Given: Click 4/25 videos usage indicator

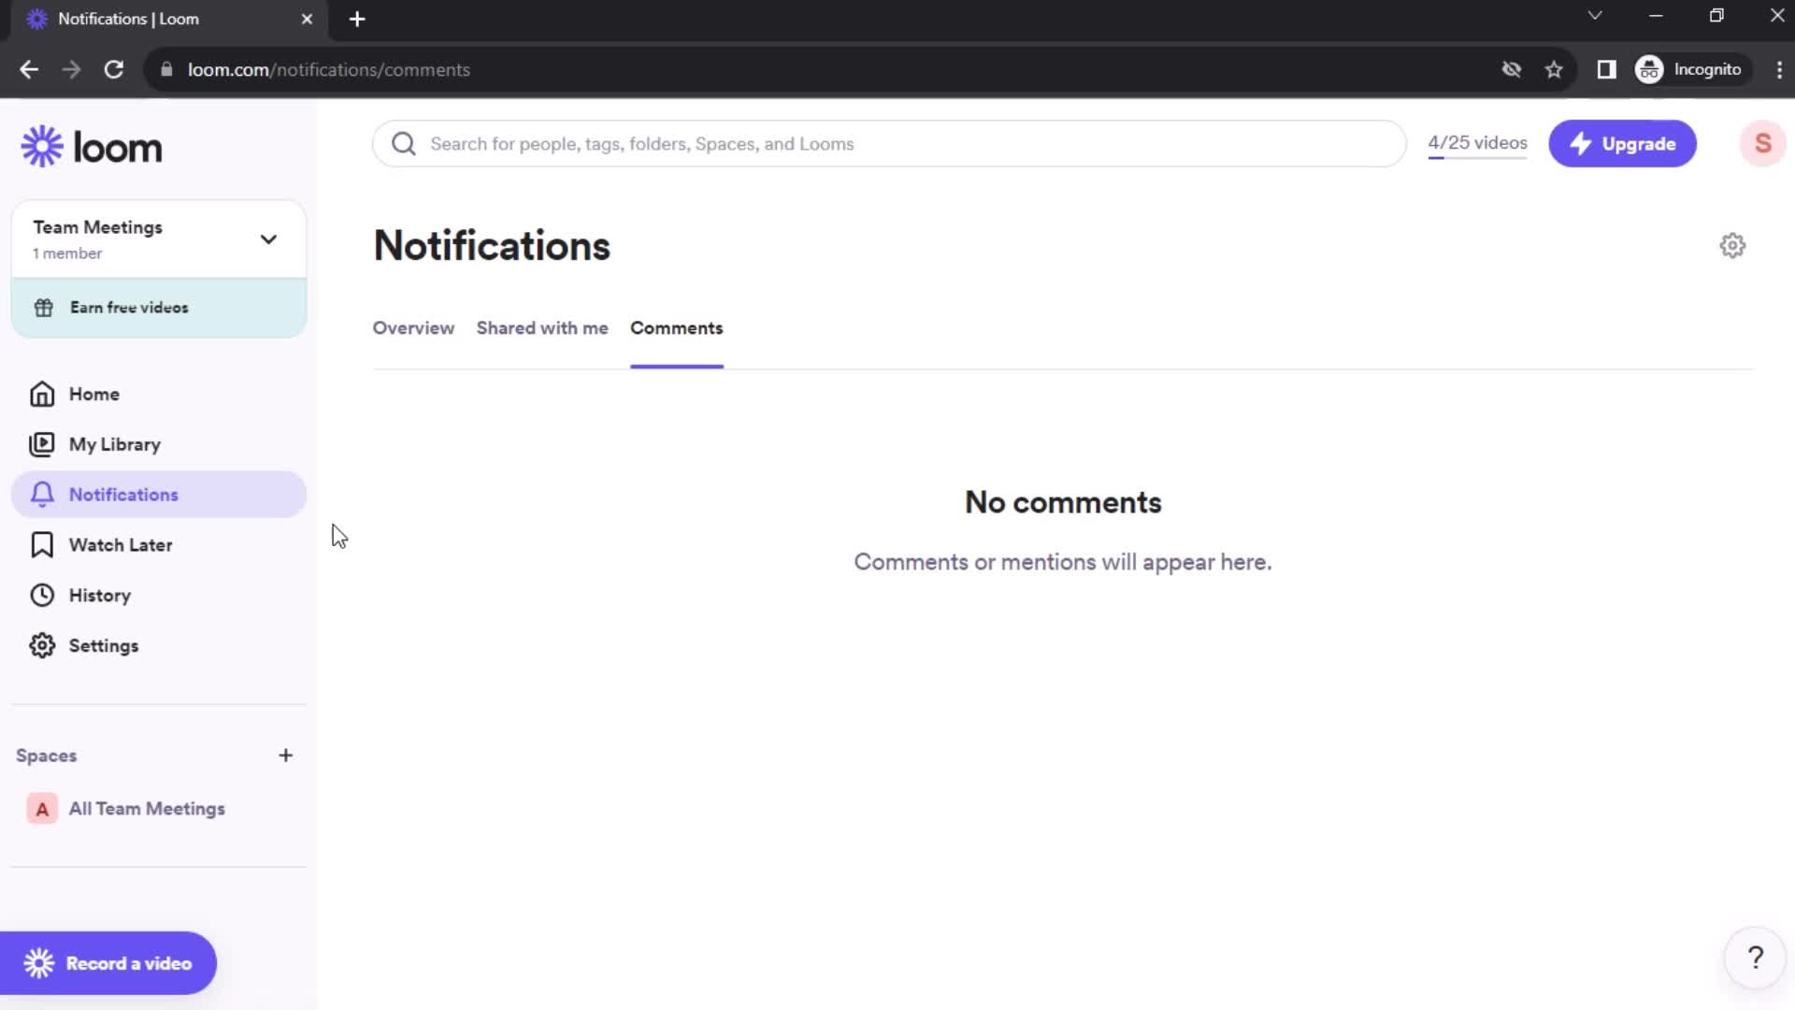Looking at the screenshot, I should click(x=1477, y=143).
